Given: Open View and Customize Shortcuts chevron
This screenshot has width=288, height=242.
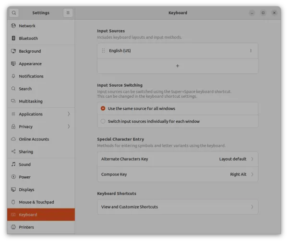Looking at the screenshot, I should 252,207.
